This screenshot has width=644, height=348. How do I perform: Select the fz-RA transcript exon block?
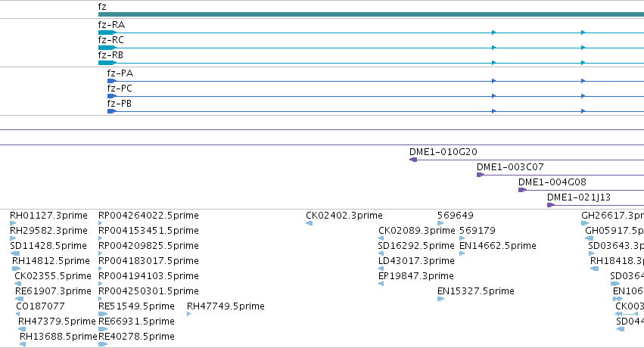(x=107, y=33)
